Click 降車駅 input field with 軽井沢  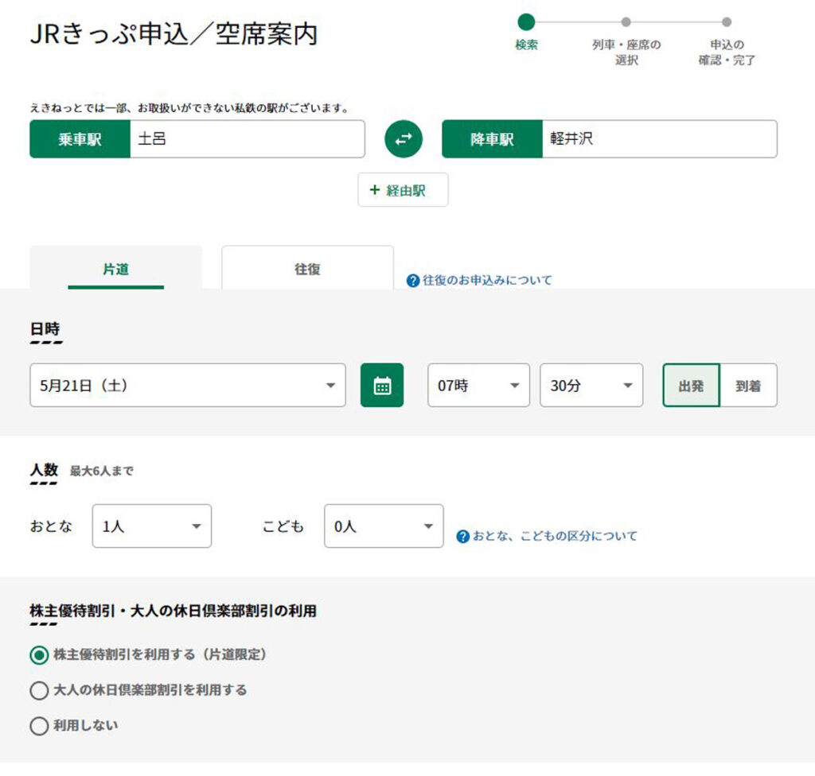point(660,138)
